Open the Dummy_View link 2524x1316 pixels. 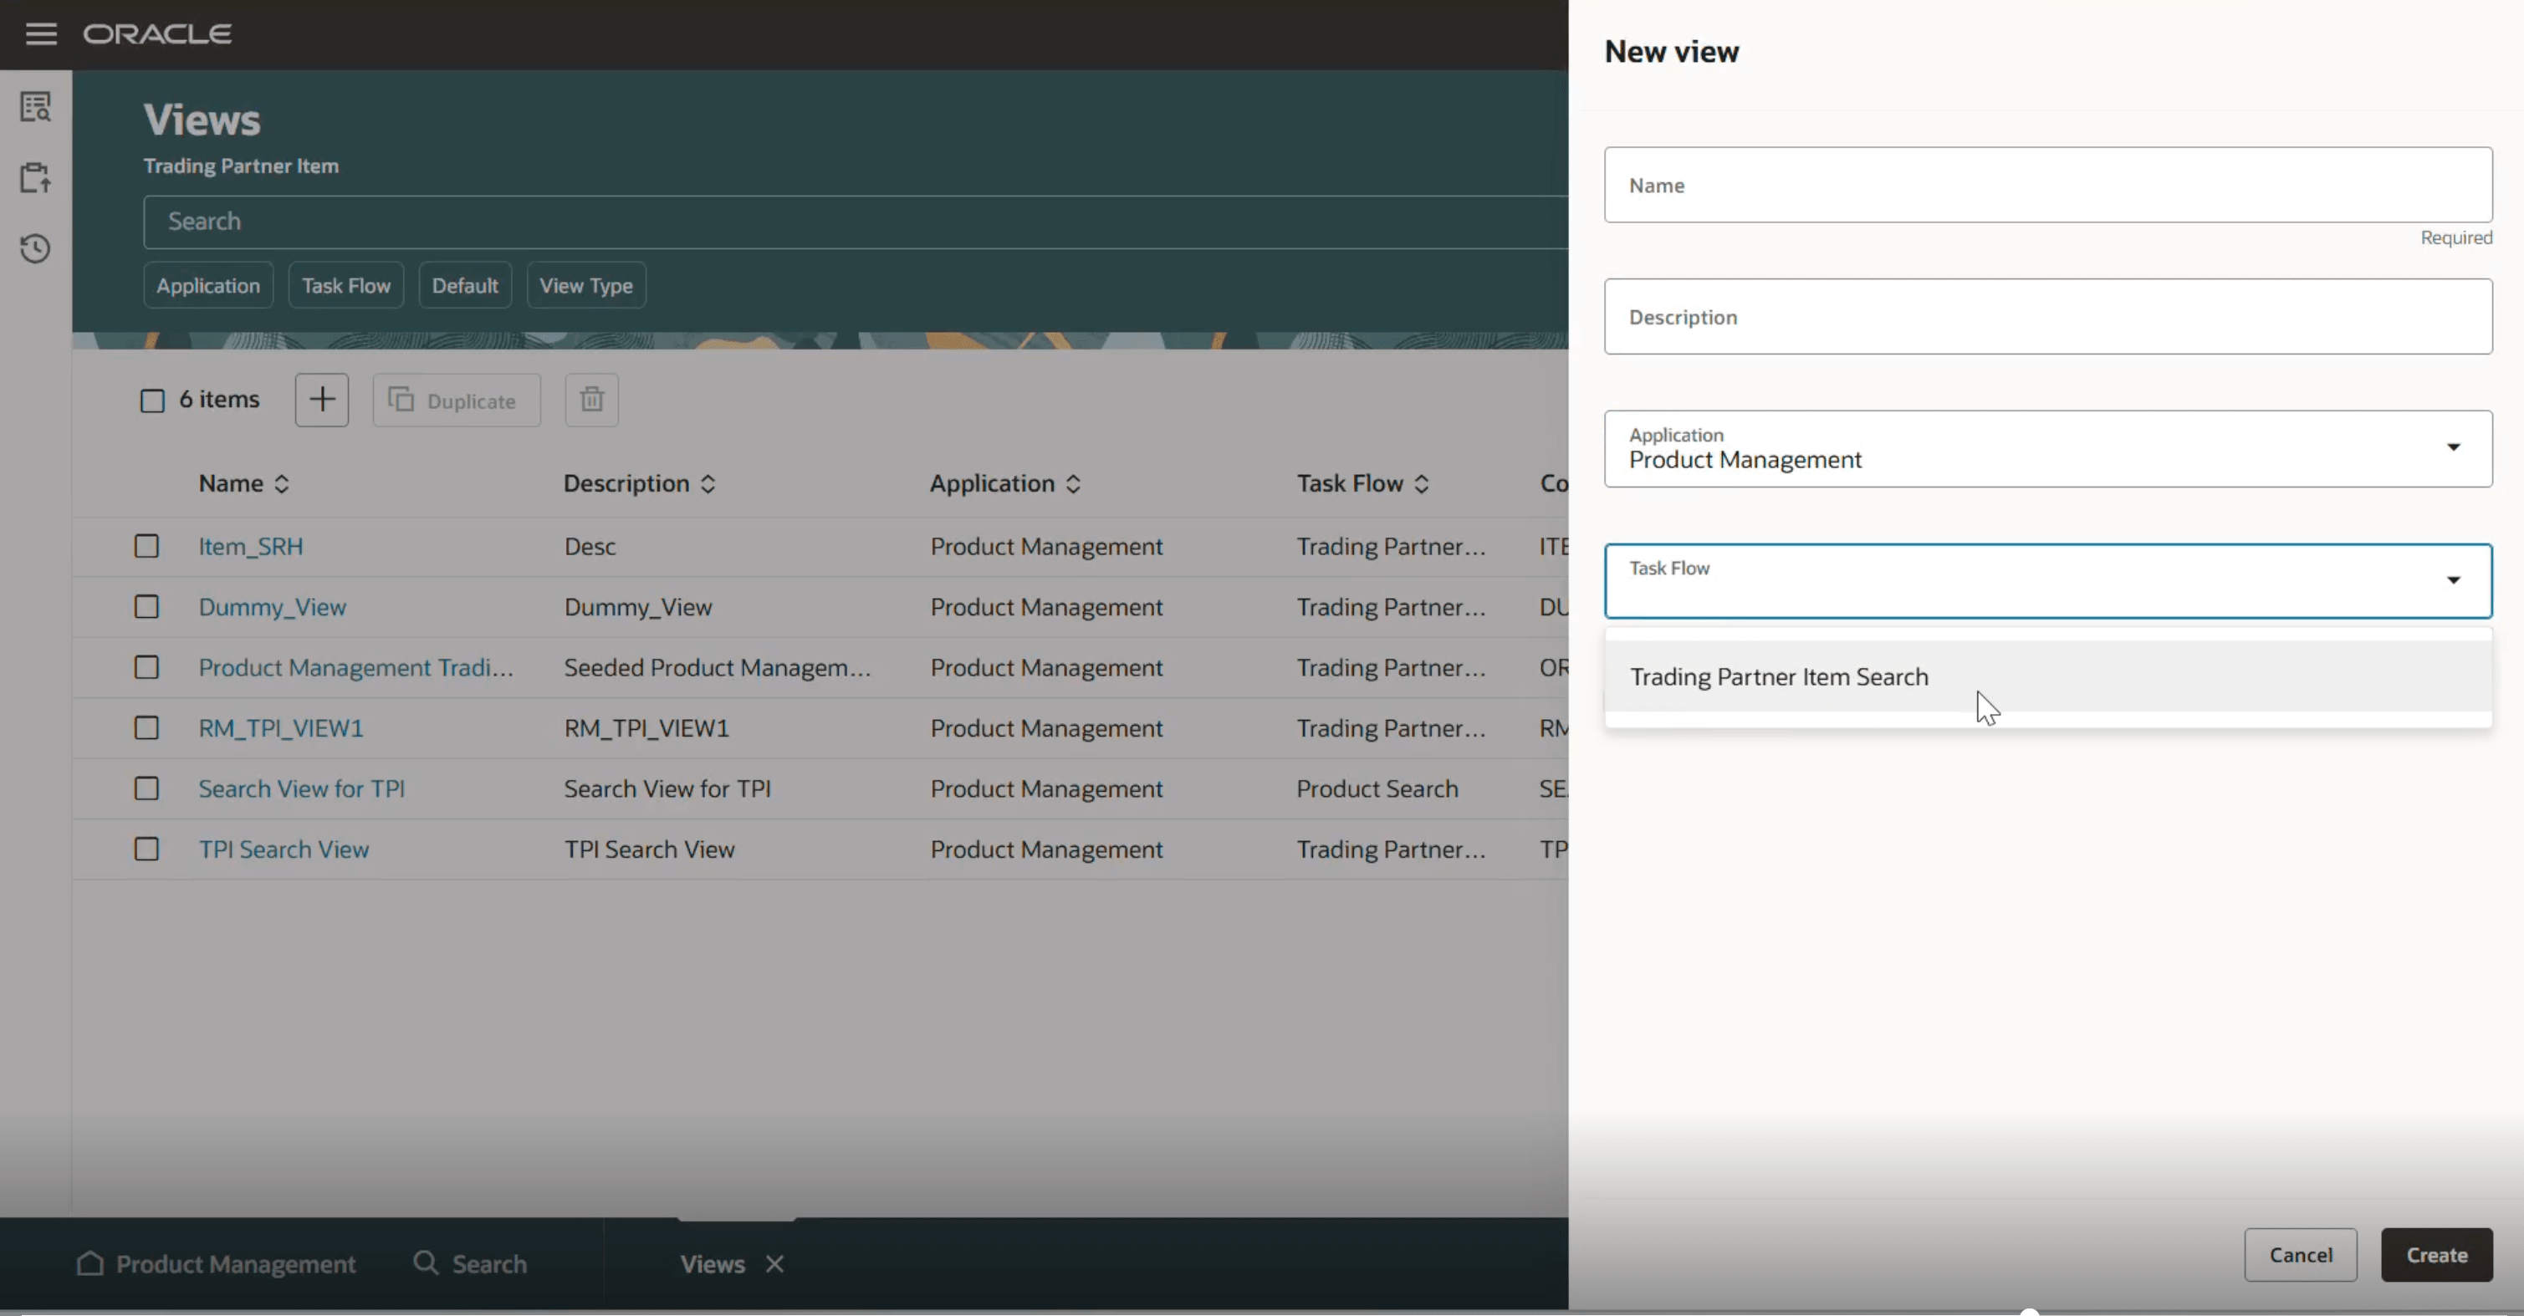click(273, 608)
